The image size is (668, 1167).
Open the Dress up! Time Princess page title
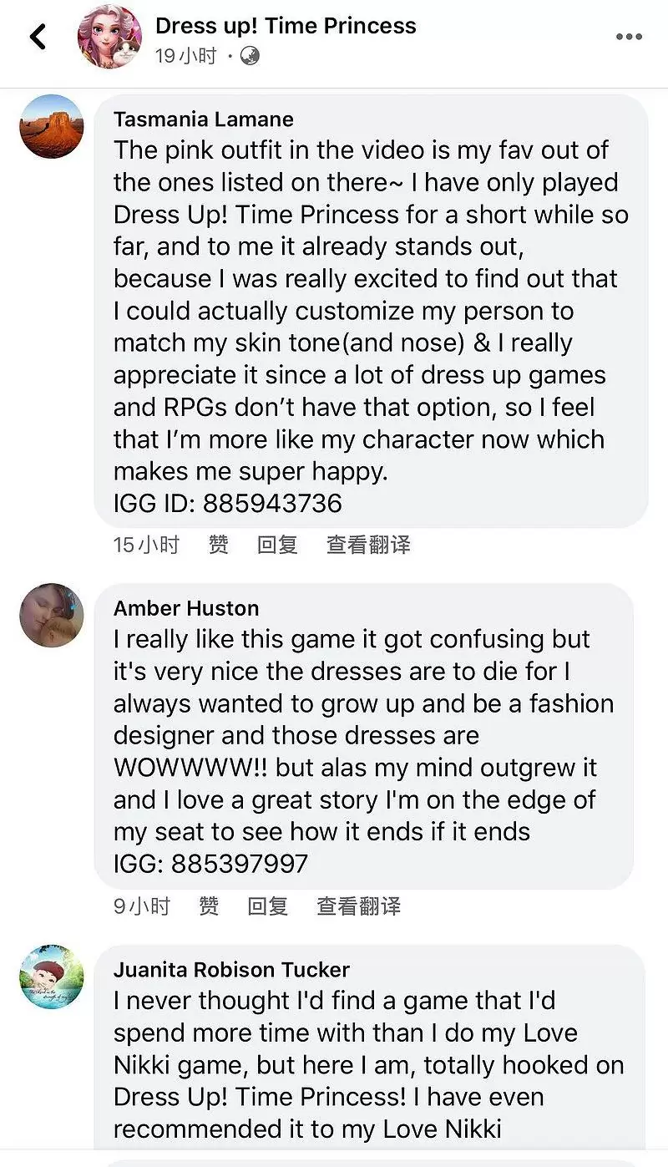pyautogui.click(x=286, y=26)
